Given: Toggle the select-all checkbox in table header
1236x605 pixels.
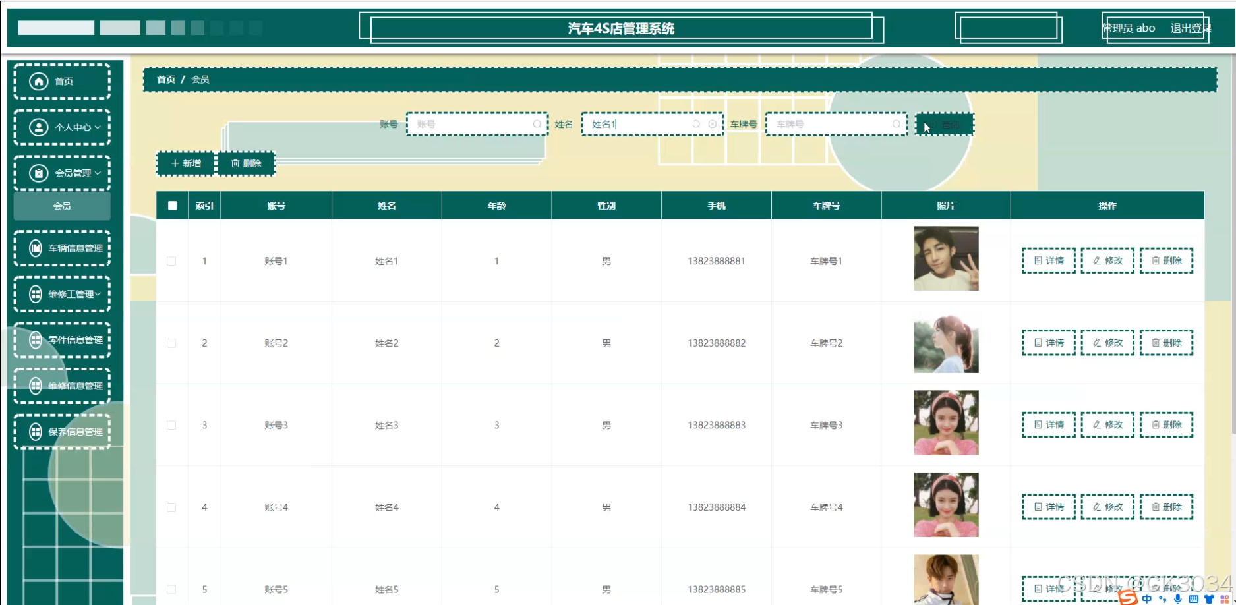Looking at the screenshot, I should tap(172, 205).
